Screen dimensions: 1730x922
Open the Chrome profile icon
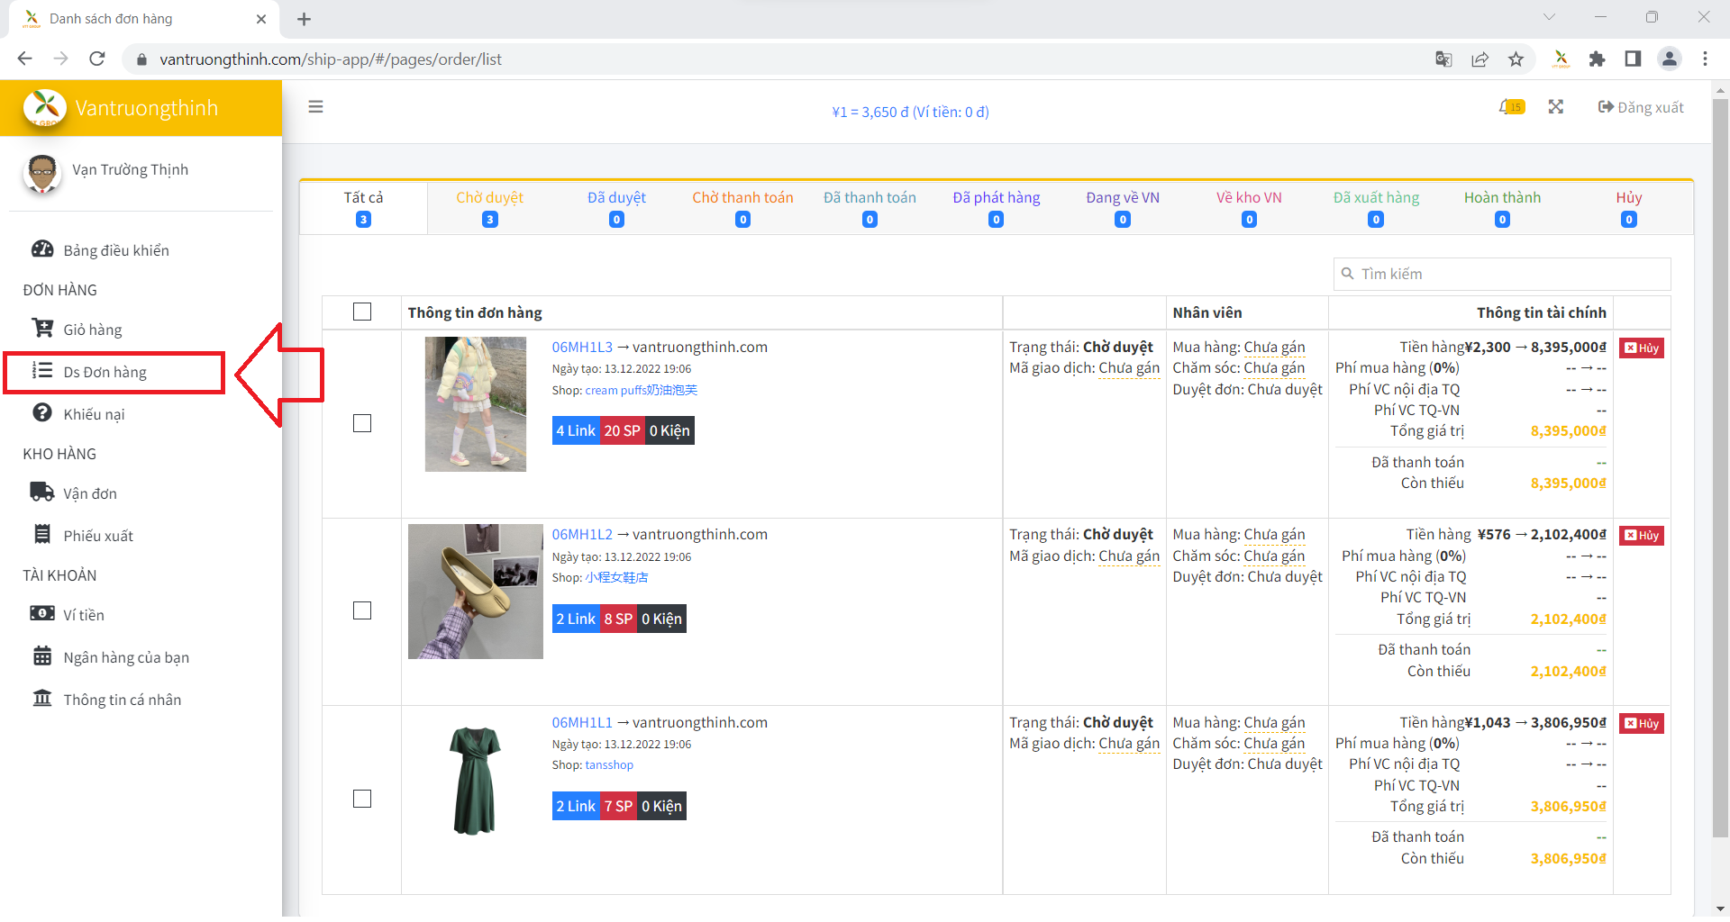(1670, 59)
